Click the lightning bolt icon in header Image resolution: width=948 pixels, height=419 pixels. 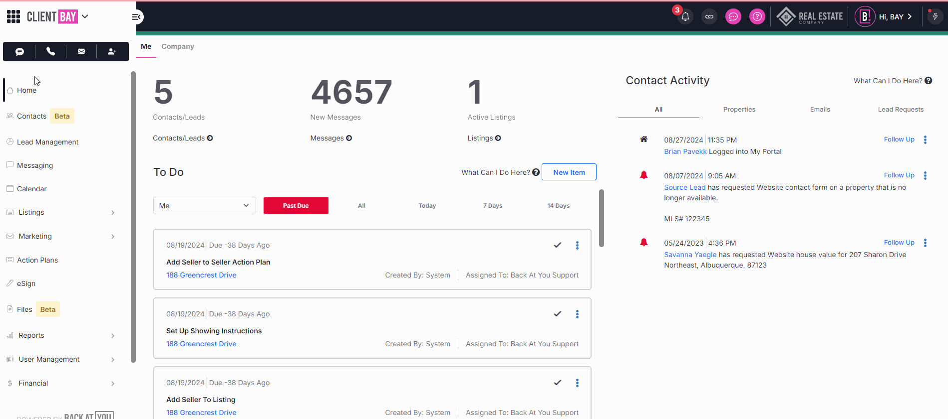coord(936,16)
